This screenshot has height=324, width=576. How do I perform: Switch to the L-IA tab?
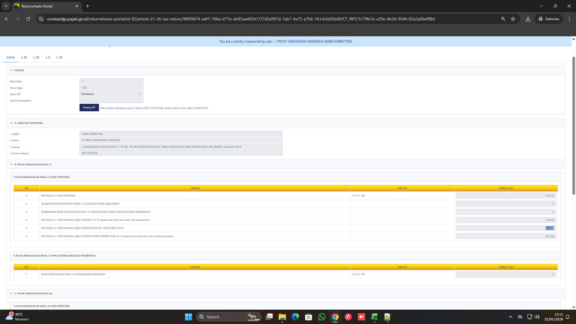pos(24,57)
